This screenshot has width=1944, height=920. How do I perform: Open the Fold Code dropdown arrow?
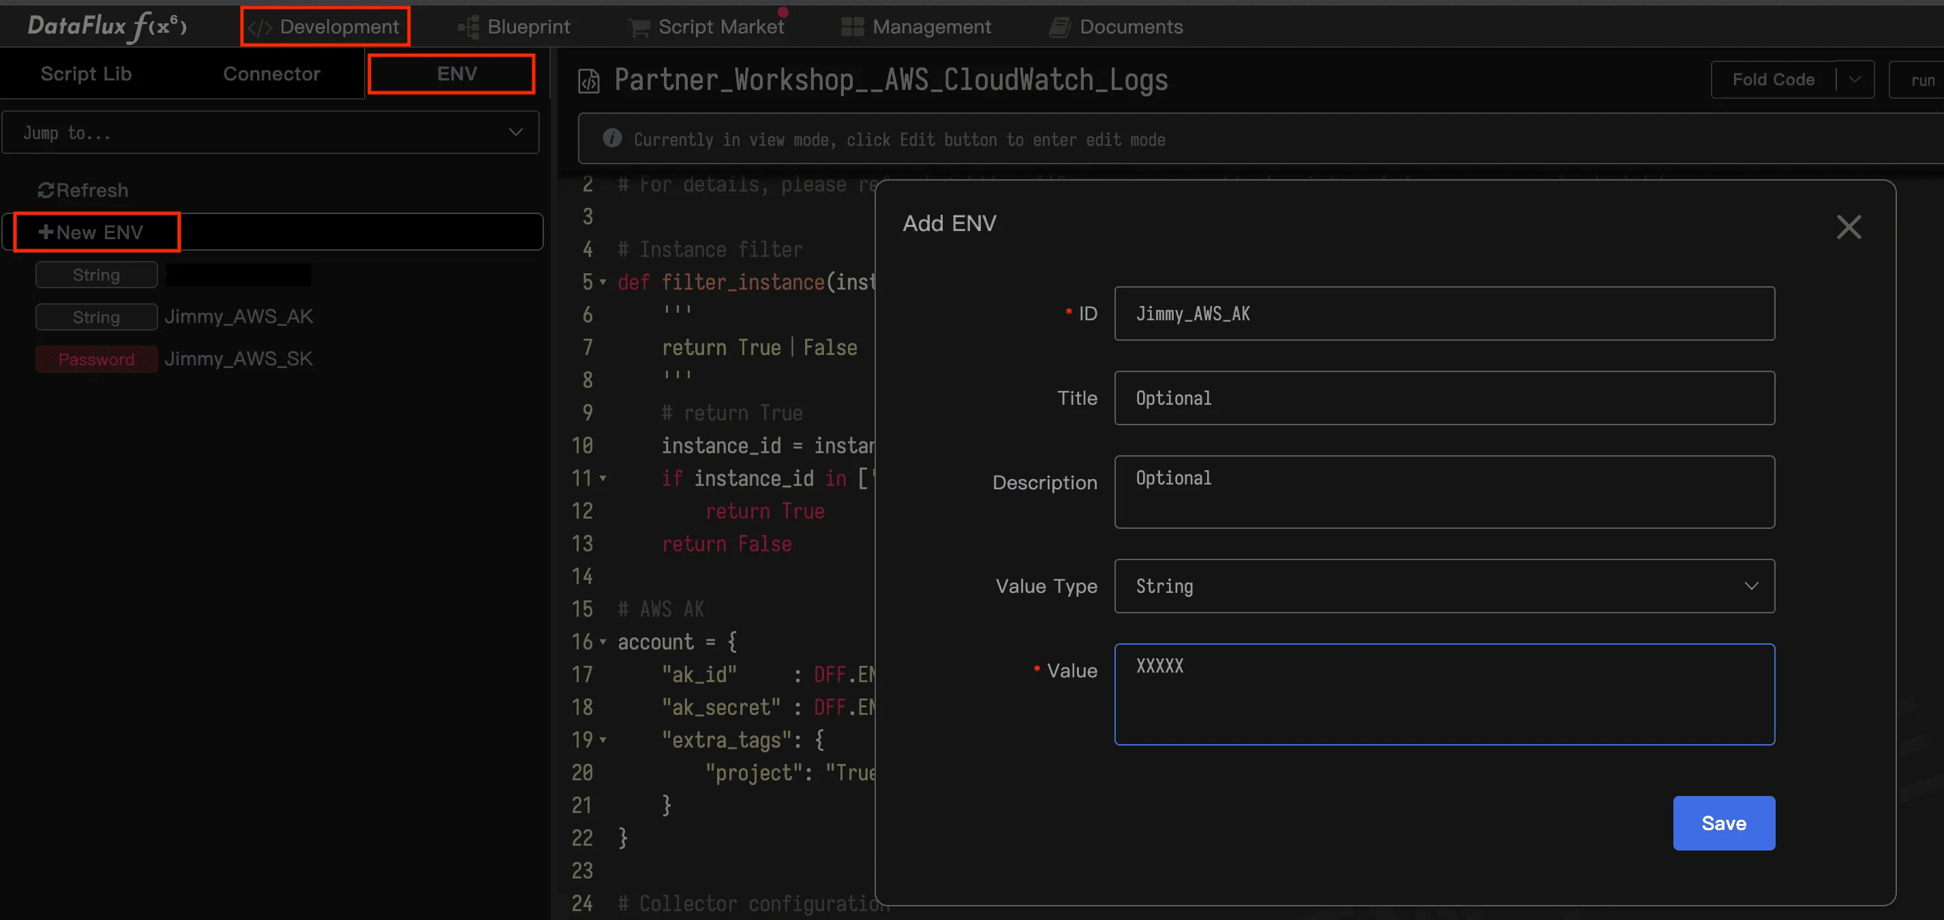pos(1854,79)
